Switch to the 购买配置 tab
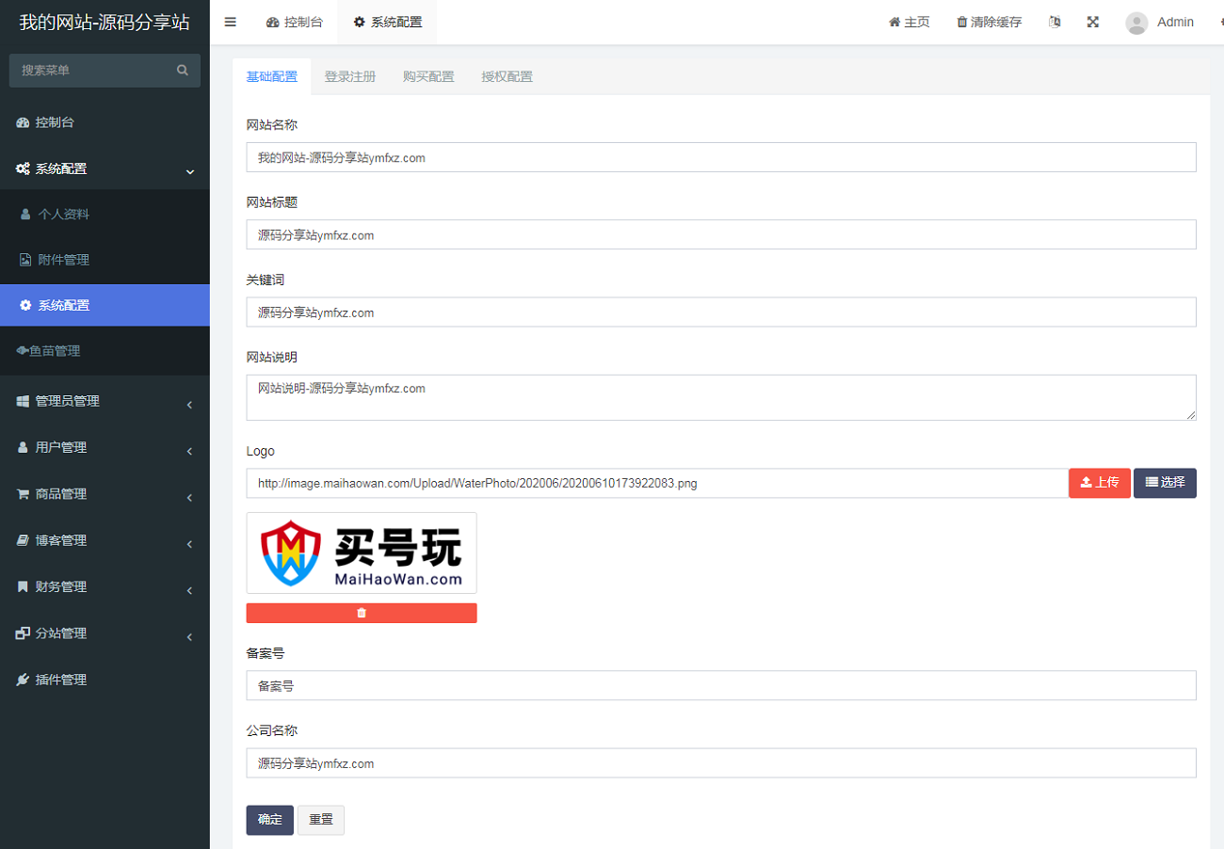 428,77
